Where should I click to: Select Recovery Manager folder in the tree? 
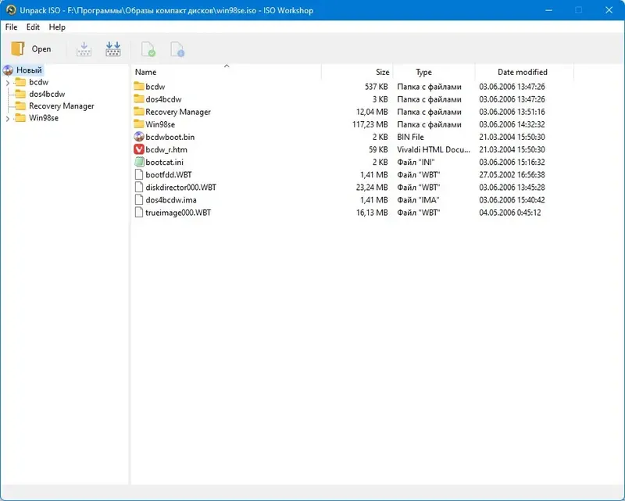(x=62, y=106)
